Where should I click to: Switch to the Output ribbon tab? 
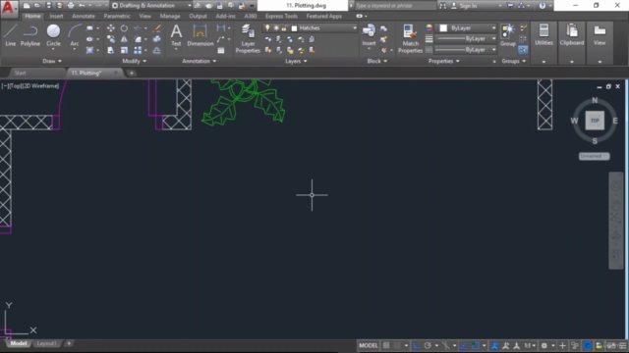[x=198, y=16]
